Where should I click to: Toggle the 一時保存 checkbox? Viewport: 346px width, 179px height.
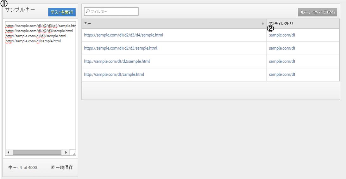(x=53, y=167)
